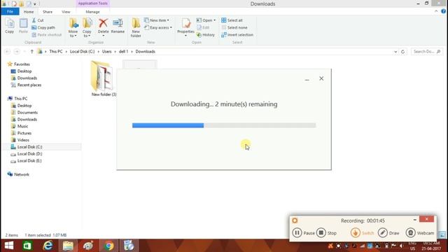Click Local Disk (C:) in address bar
The image size is (448, 252).
83,51
